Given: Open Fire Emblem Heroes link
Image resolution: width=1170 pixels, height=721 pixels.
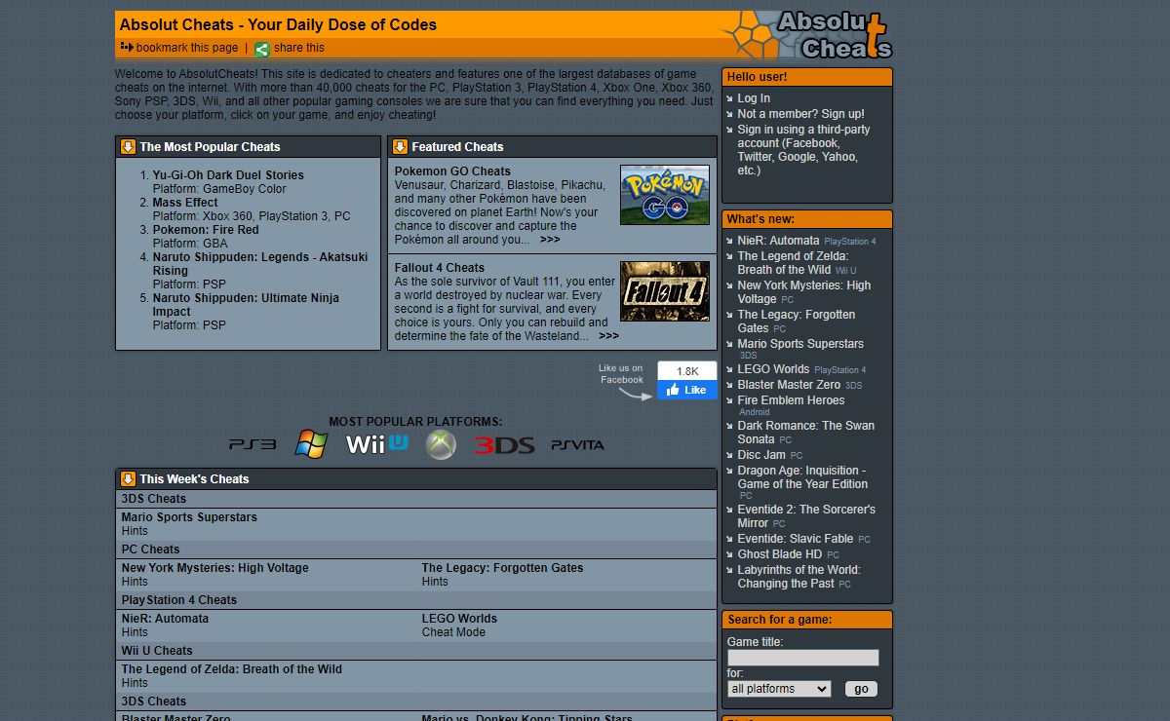Looking at the screenshot, I should [x=791, y=400].
